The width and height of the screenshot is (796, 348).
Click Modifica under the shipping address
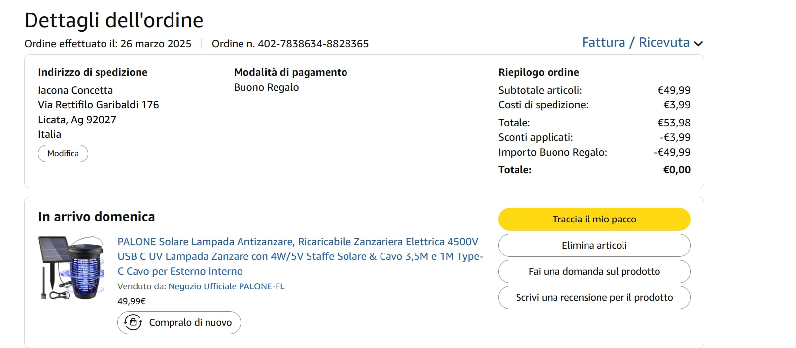pyautogui.click(x=63, y=154)
